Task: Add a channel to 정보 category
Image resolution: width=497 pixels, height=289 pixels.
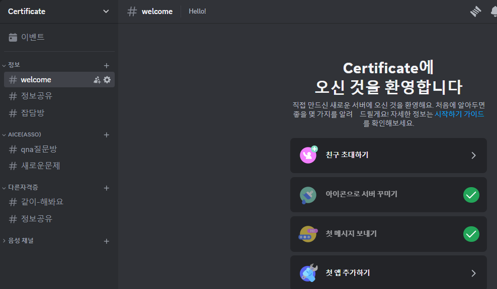Action: (x=107, y=65)
